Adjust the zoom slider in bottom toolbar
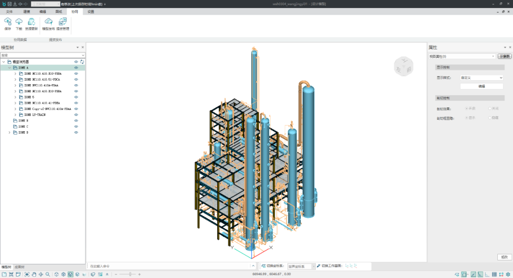Image resolution: width=513 pixels, height=278 pixels. click(130, 274)
